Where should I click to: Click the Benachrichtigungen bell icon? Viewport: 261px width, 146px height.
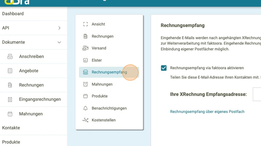[85, 108]
